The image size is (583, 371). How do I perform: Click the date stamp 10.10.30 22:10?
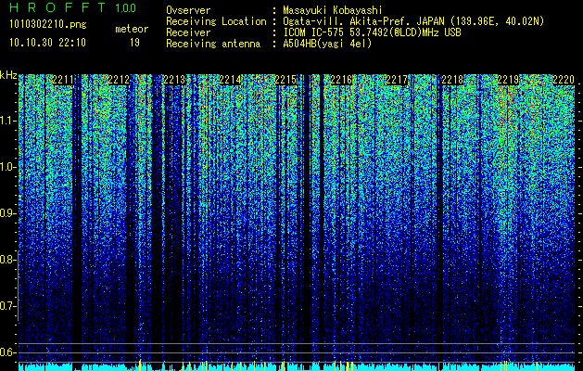(x=47, y=43)
